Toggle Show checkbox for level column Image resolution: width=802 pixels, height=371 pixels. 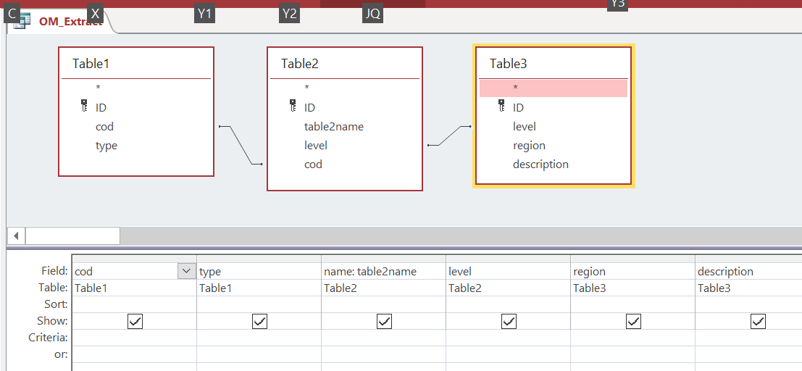pos(509,321)
